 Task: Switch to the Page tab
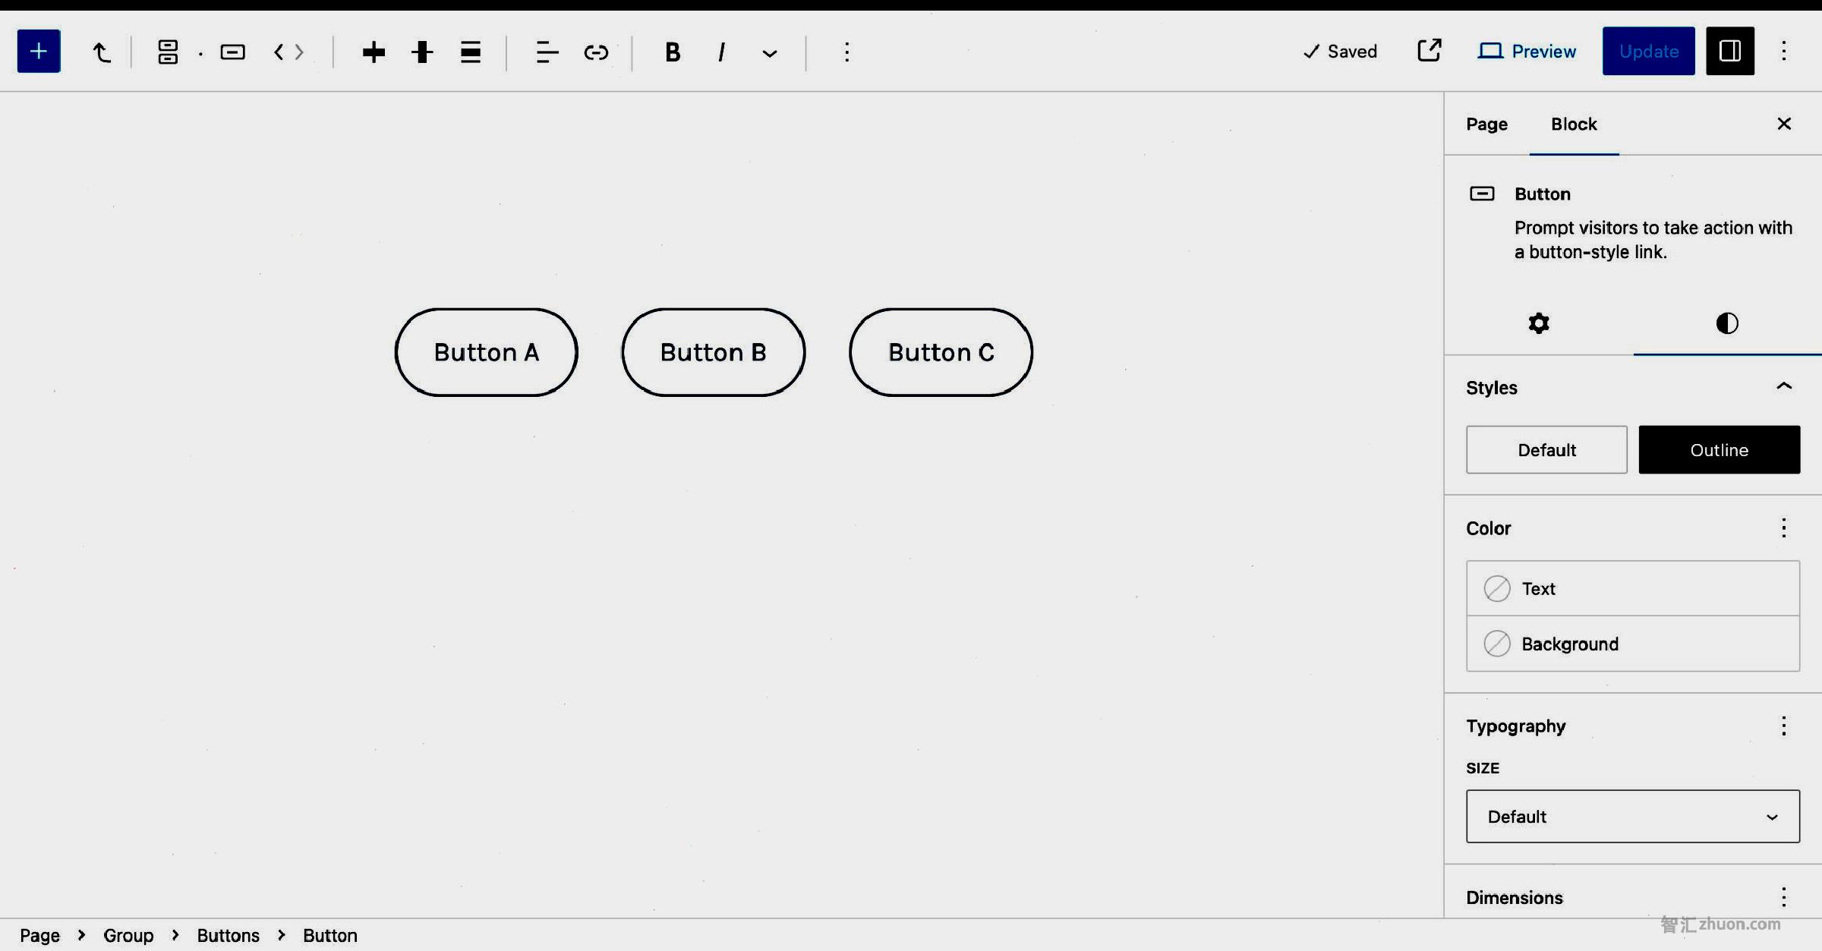[1486, 124]
